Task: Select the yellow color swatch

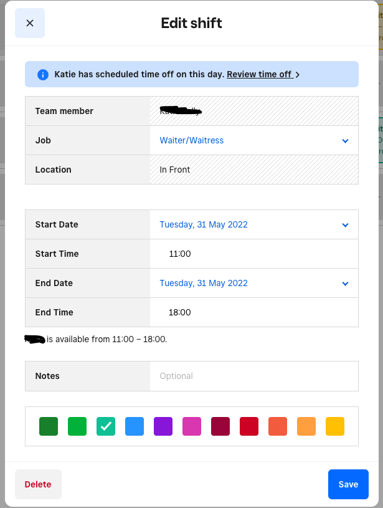Action: [x=335, y=426]
